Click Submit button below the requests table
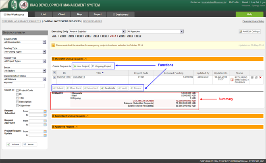This screenshot has height=163, width=266. [58, 88]
